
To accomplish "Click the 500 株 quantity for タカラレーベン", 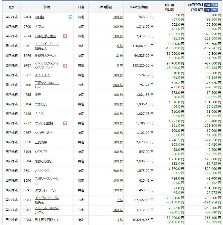I will (x=118, y=190).
